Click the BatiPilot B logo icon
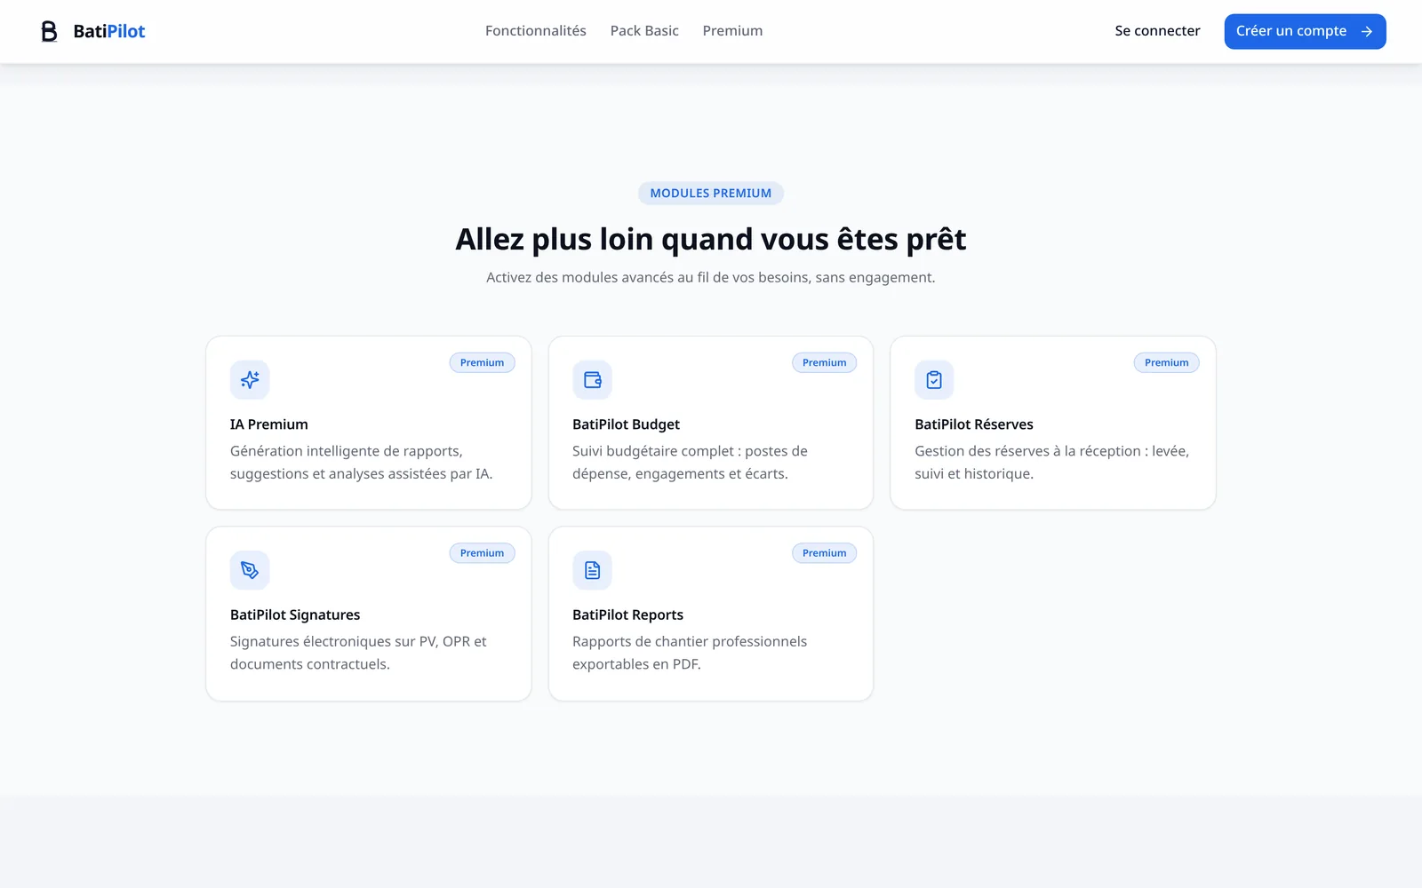Viewport: 1422px width, 888px height. (50, 31)
